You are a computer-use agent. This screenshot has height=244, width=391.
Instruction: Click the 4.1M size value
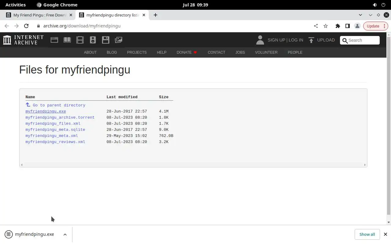(x=164, y=111)
